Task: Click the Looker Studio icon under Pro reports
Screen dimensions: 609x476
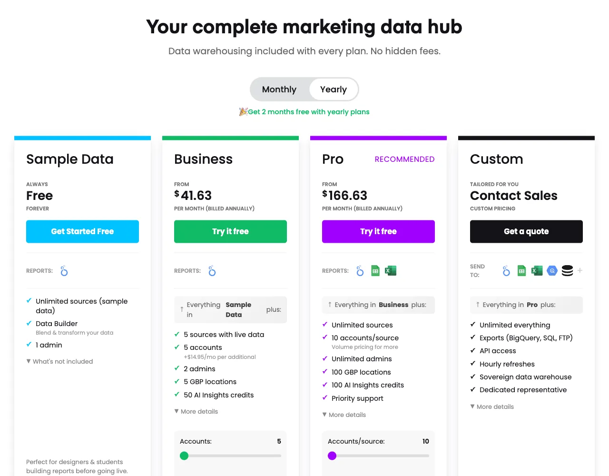Action: tap(360, 270)
